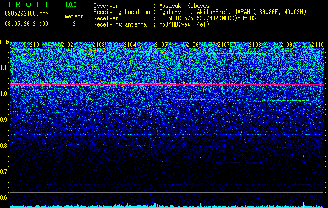The height and width of the screenshot is (208, 328).
Task: Click the 2106 time marker
Action: (192, 45)
